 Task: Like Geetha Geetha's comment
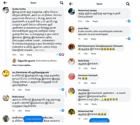[22, 55]
